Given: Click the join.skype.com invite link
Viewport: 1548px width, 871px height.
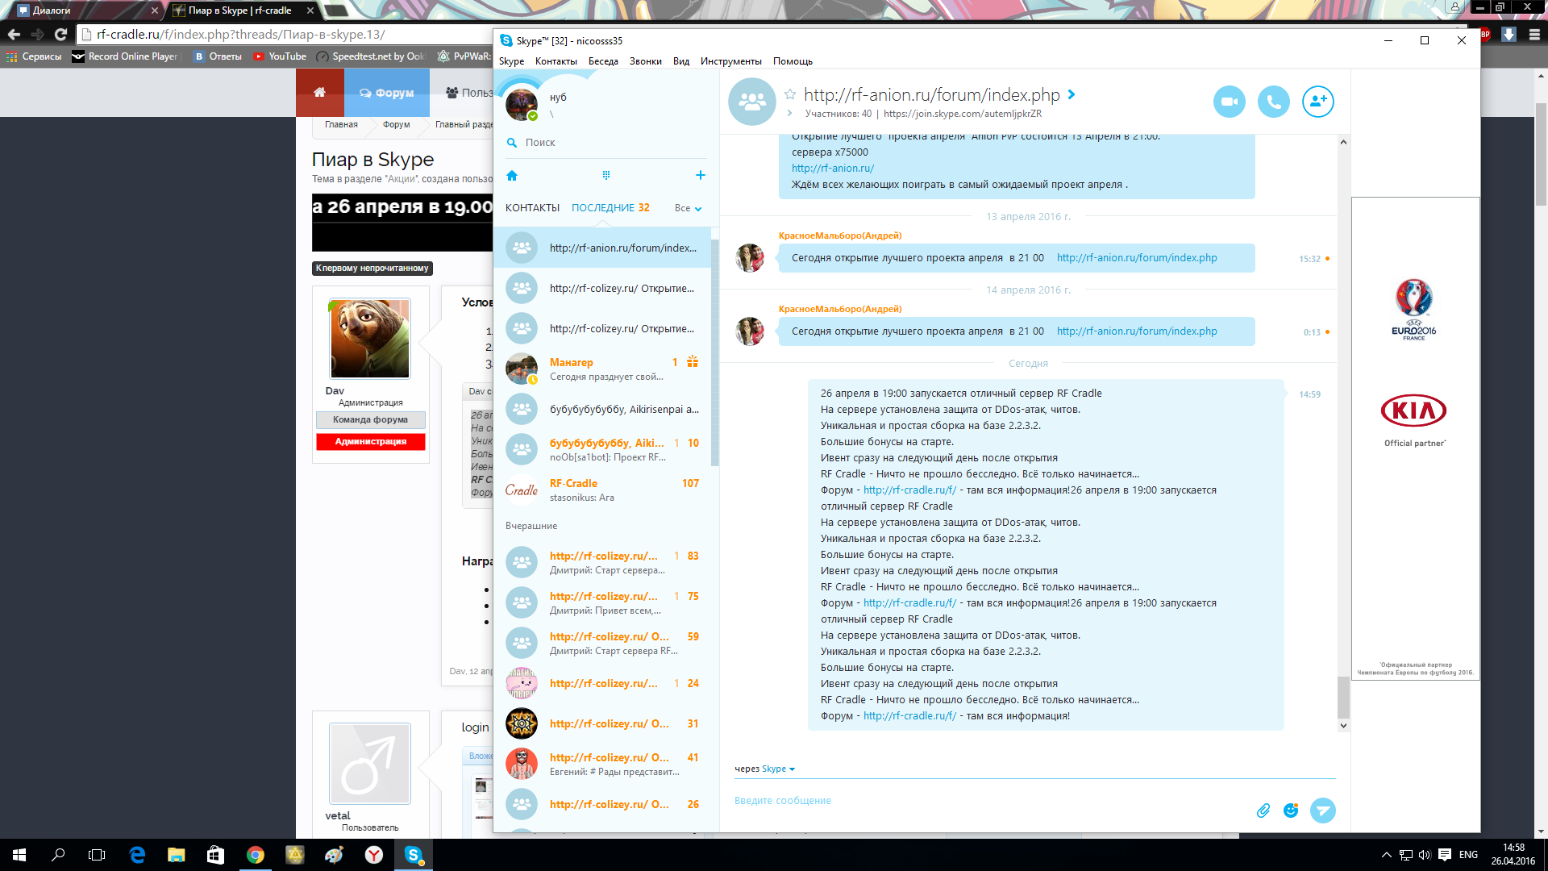Looking at the screenshot, I should [962, 114].
